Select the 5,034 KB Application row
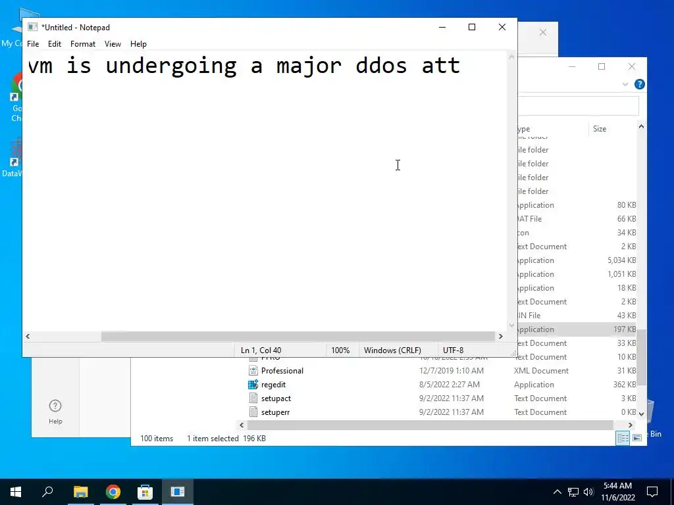The image size is (674, 505). pos(577,260)
